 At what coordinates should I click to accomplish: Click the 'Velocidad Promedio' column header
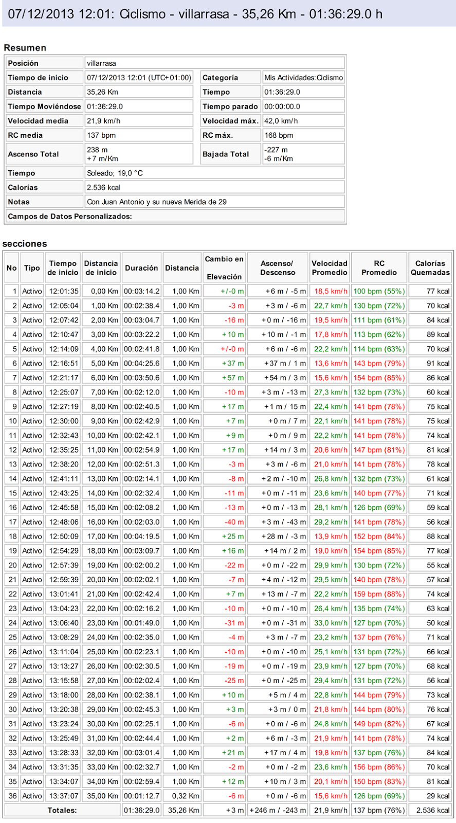tap(330, 268)
